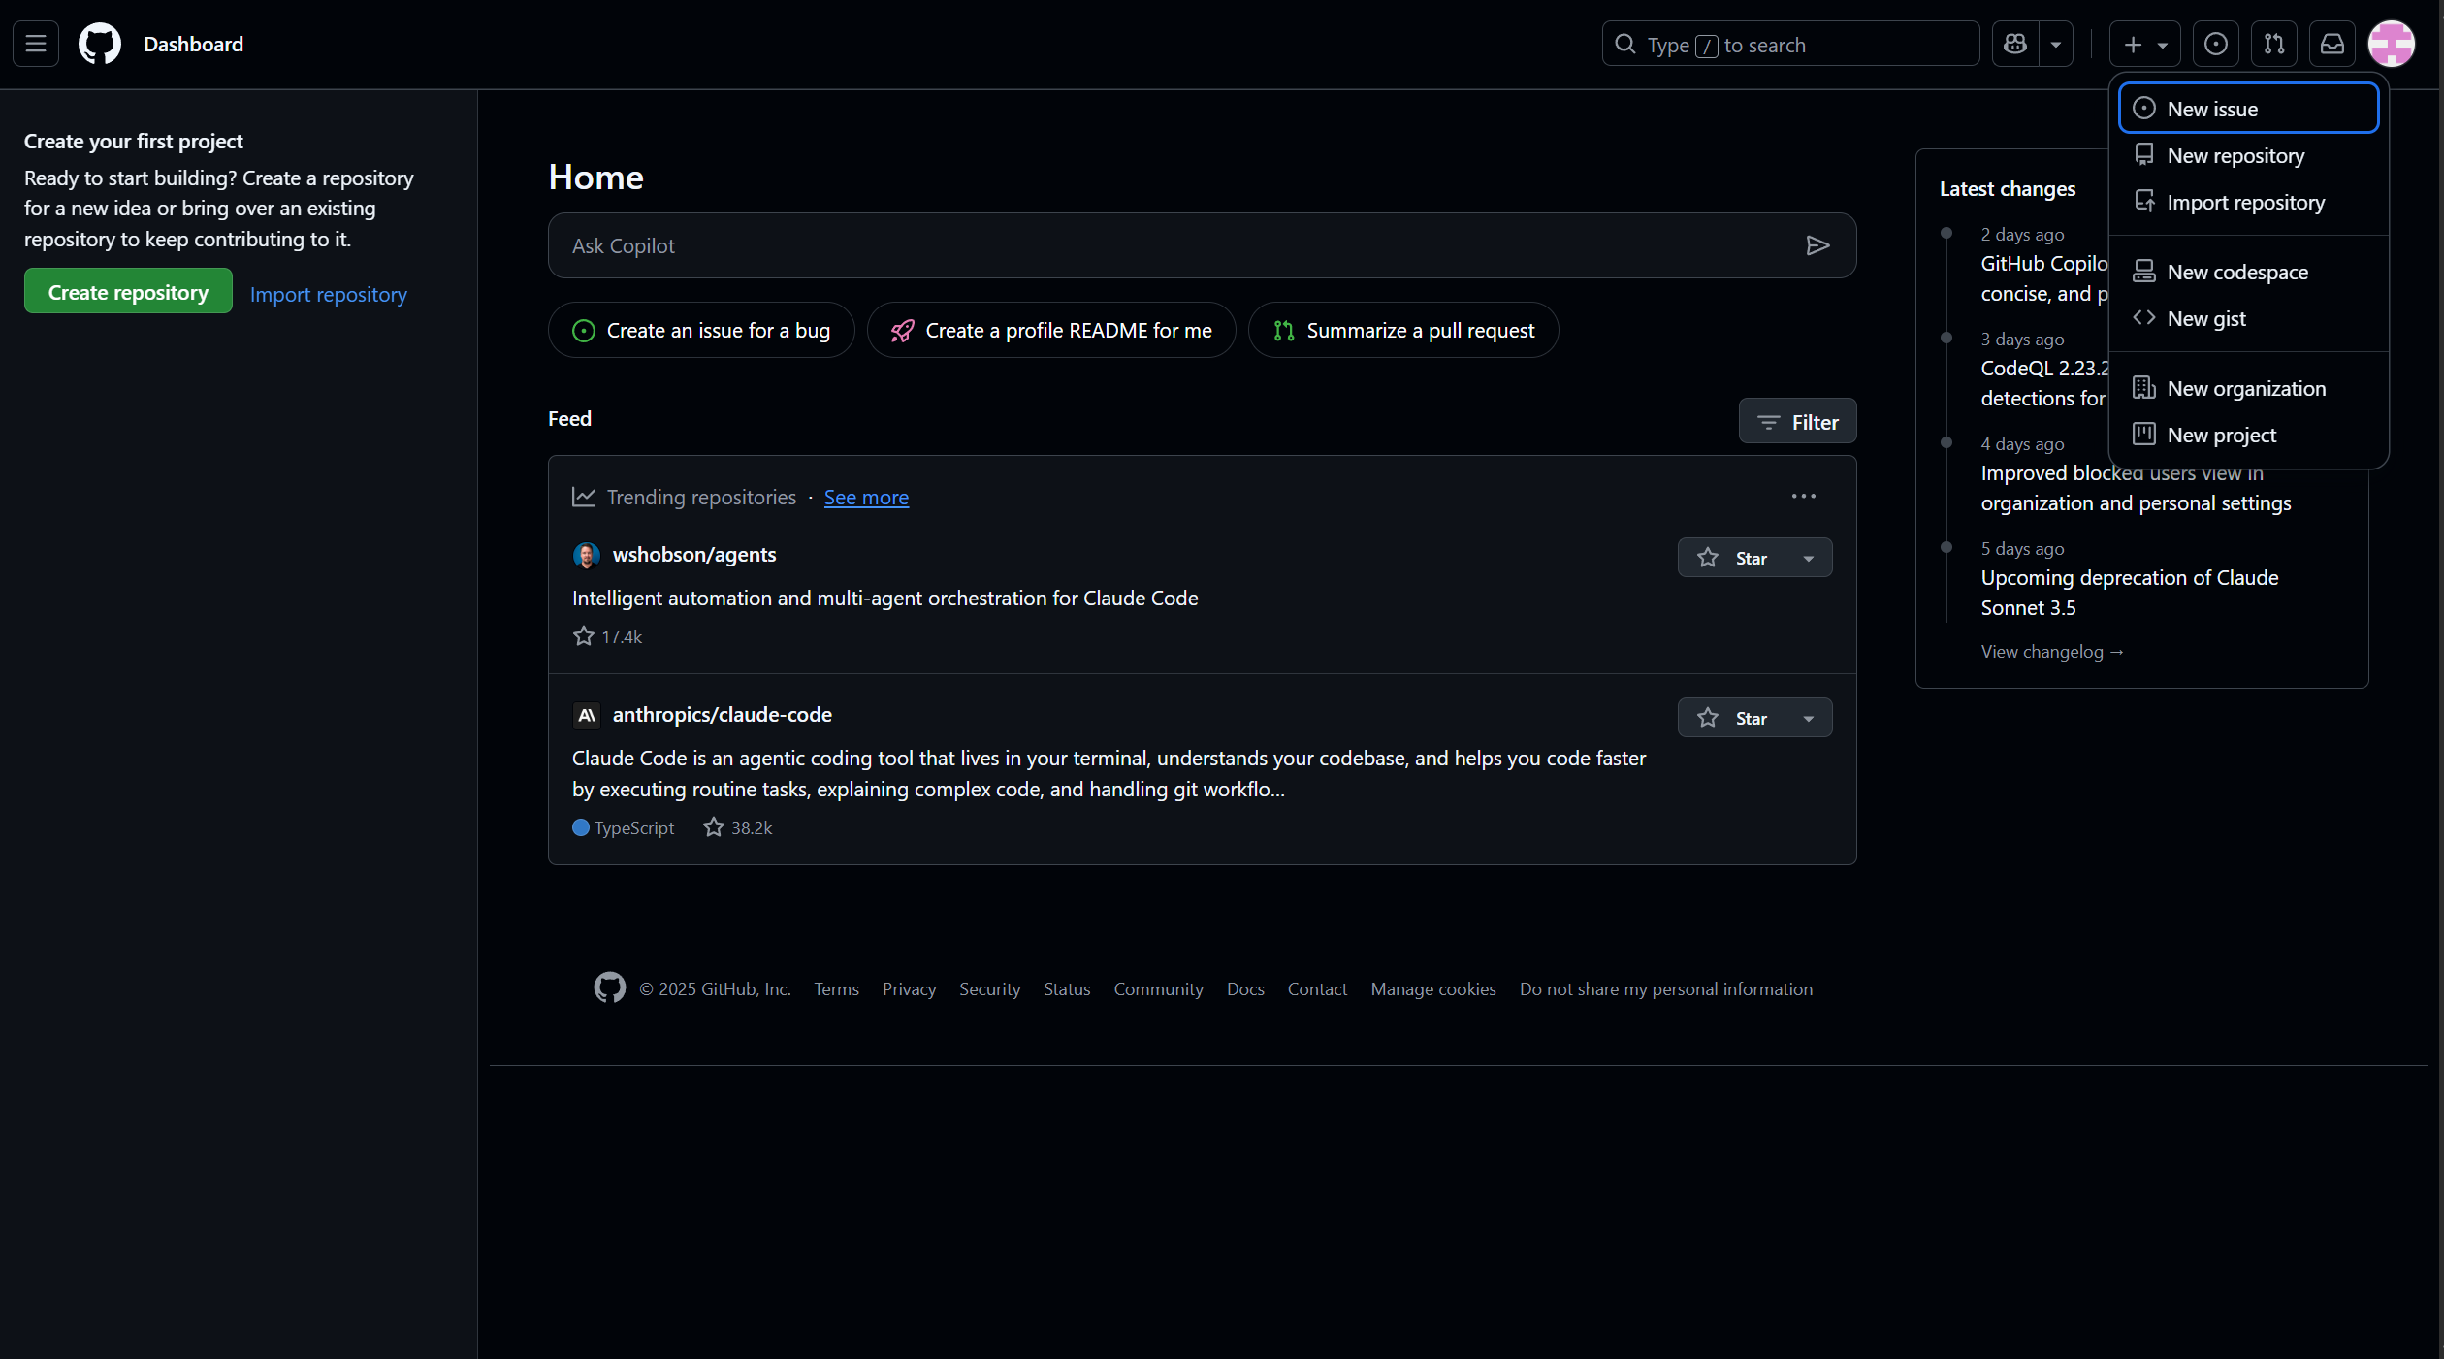Follow the See more trending link
This screenshot has width=2444, height=1359.
pos(866,497)
